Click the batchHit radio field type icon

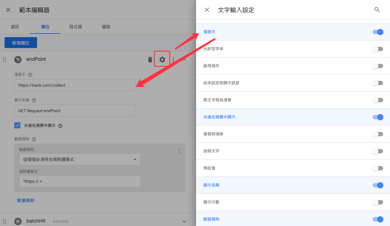click(18, 221)
